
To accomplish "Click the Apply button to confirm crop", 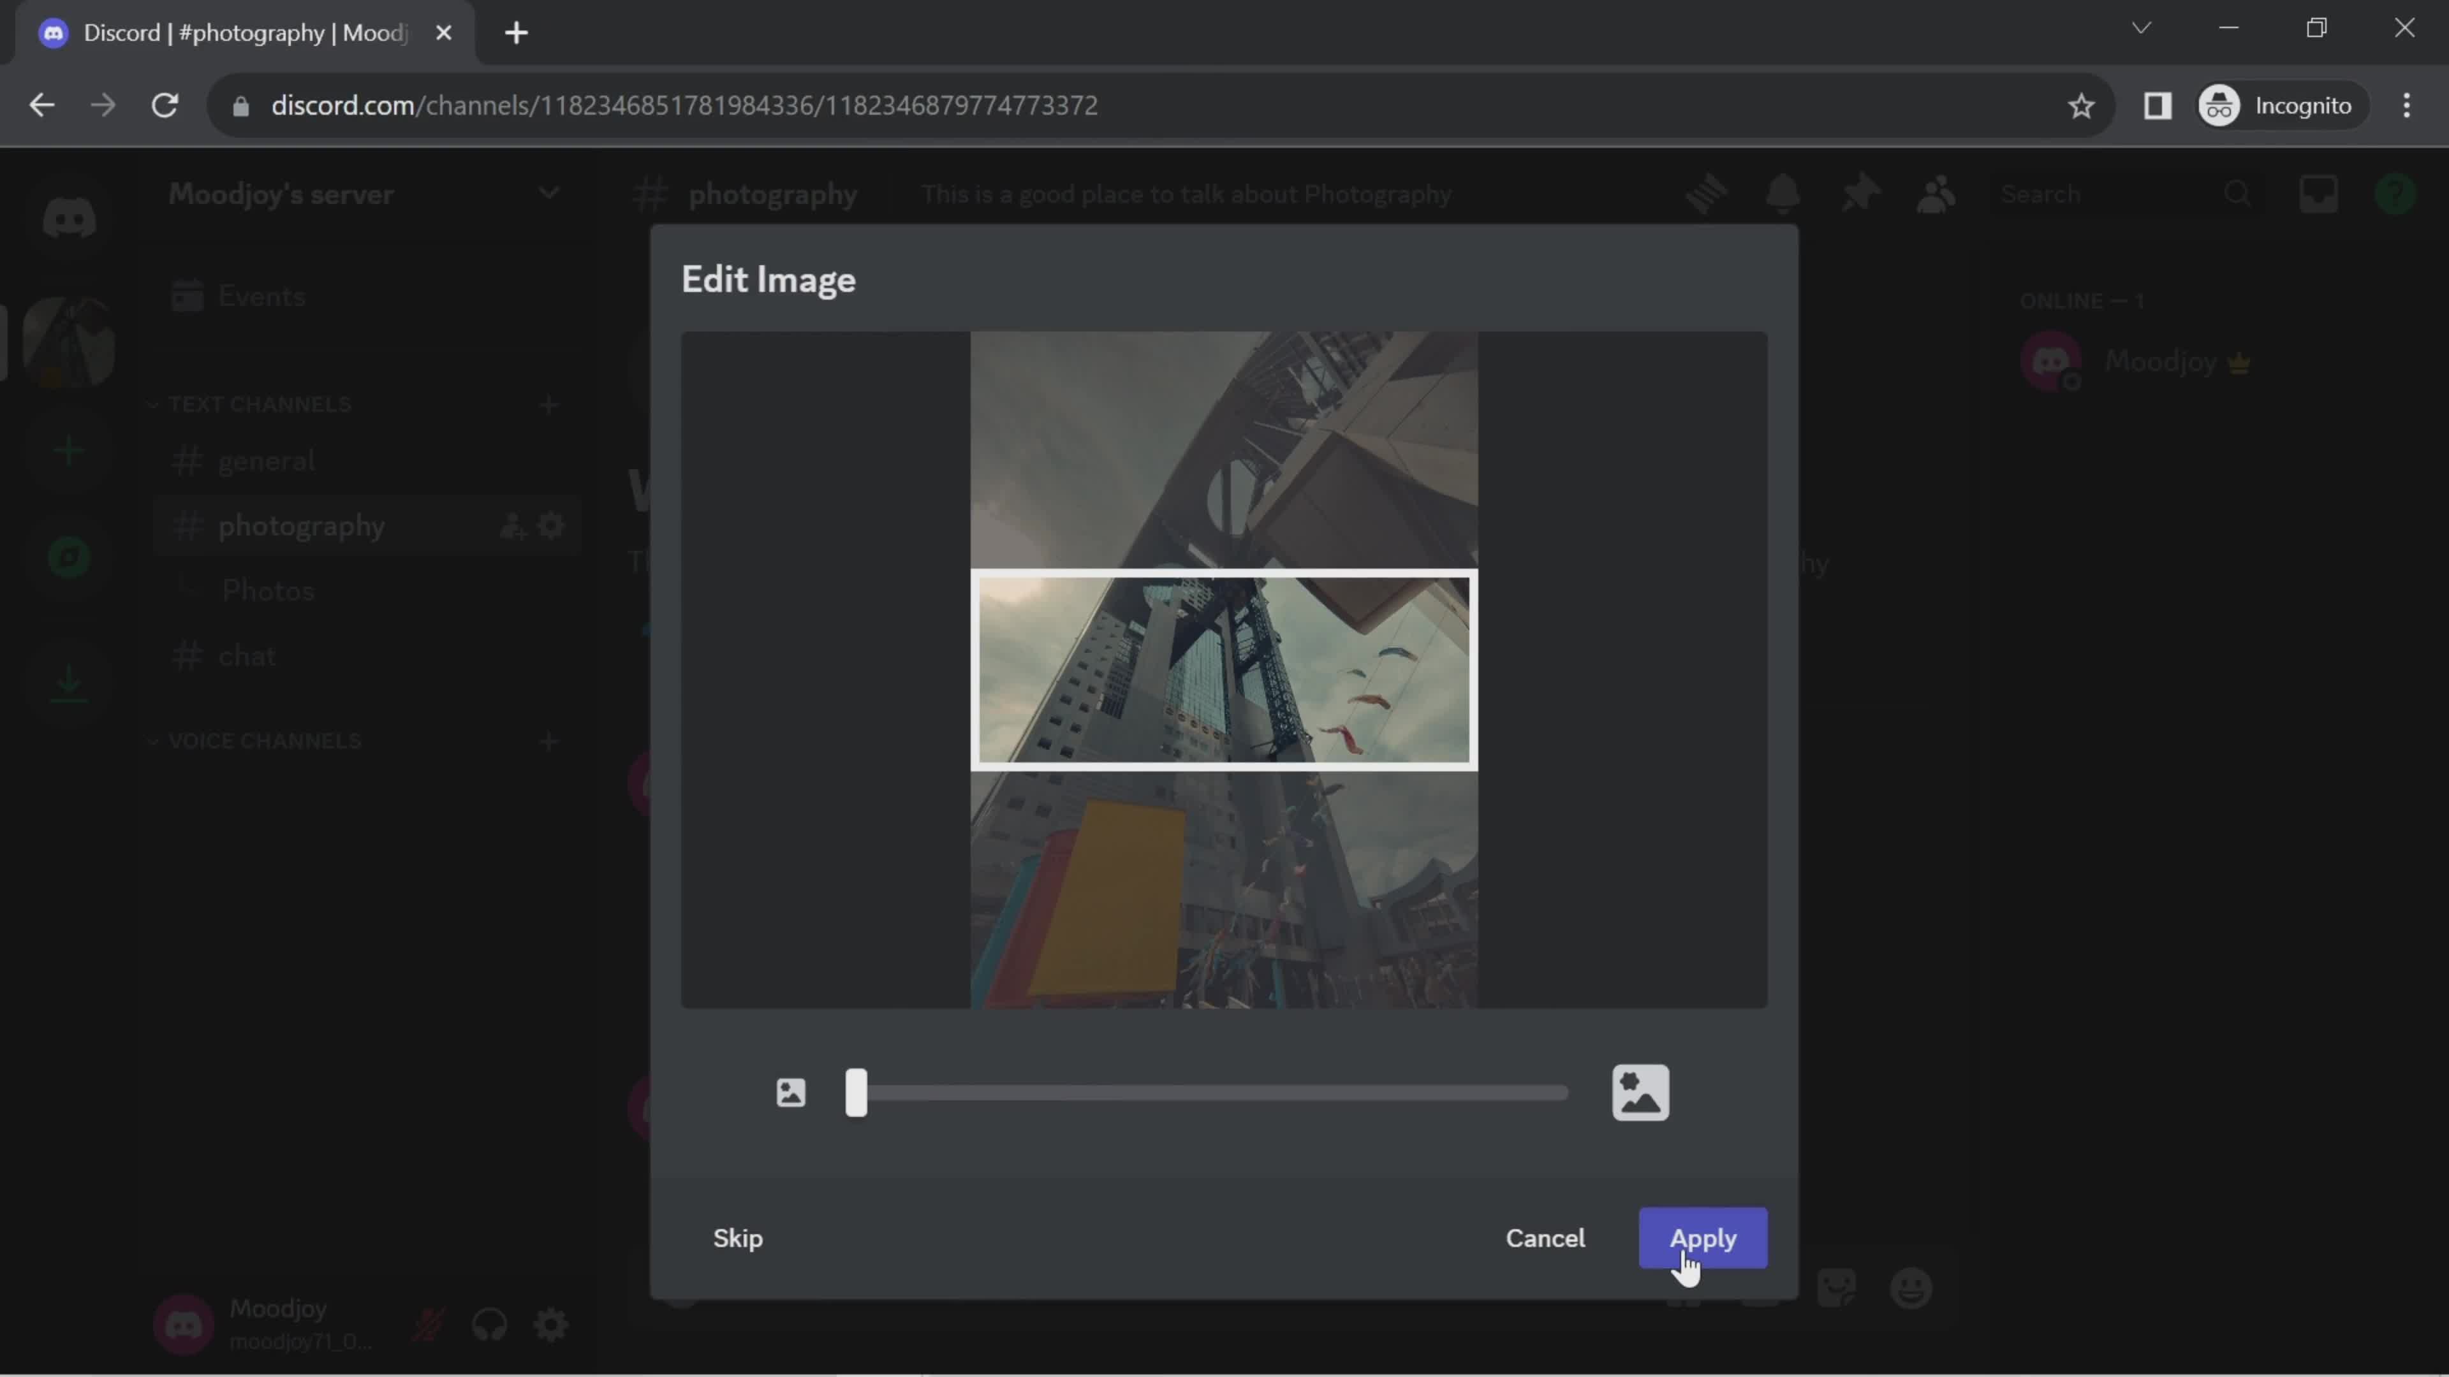I will click(1702, 1237).
